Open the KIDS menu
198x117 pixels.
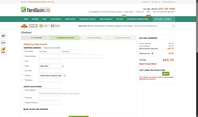(x=44, y=19)
